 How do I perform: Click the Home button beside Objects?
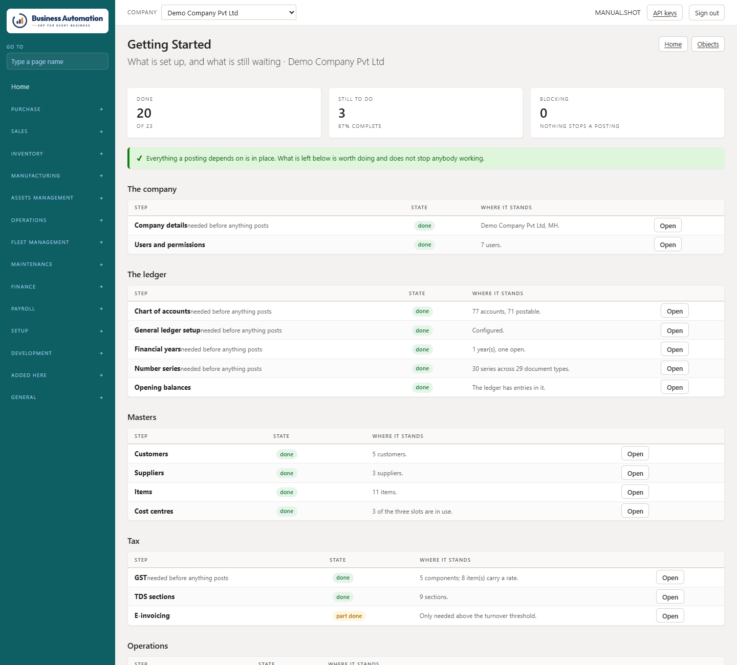pos(673,44)
